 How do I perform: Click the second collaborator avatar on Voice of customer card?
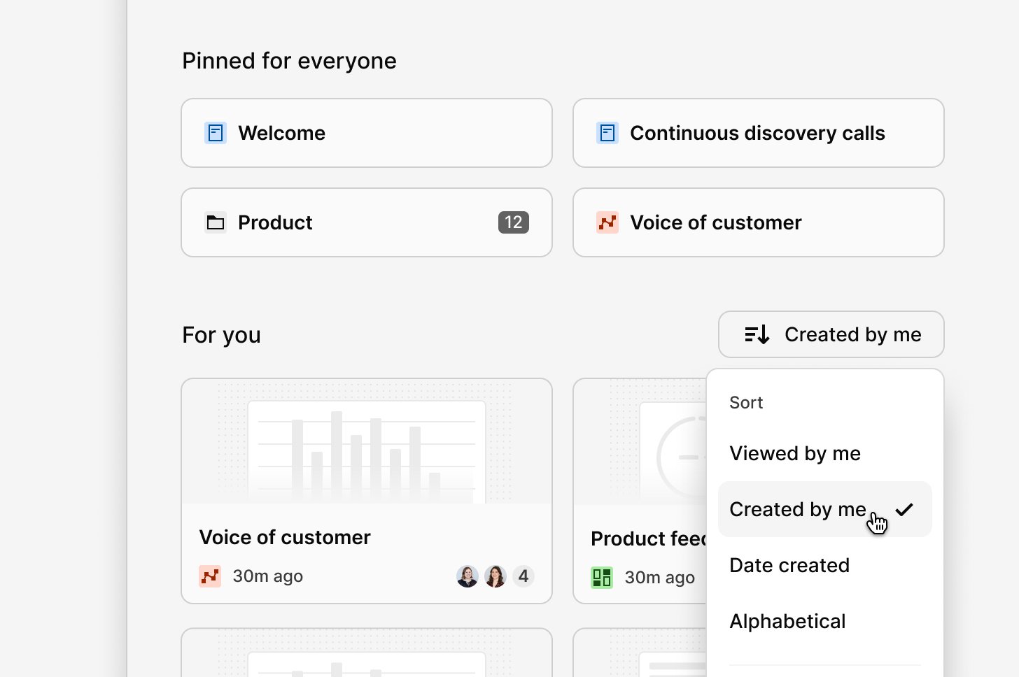(496, 576)
